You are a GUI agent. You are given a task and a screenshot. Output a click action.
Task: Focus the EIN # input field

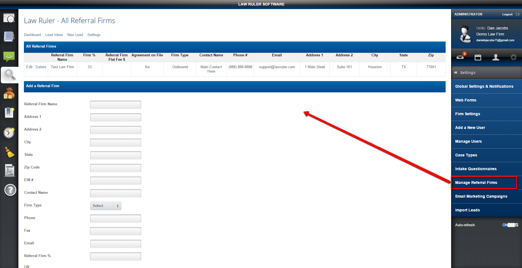[116, 181]
